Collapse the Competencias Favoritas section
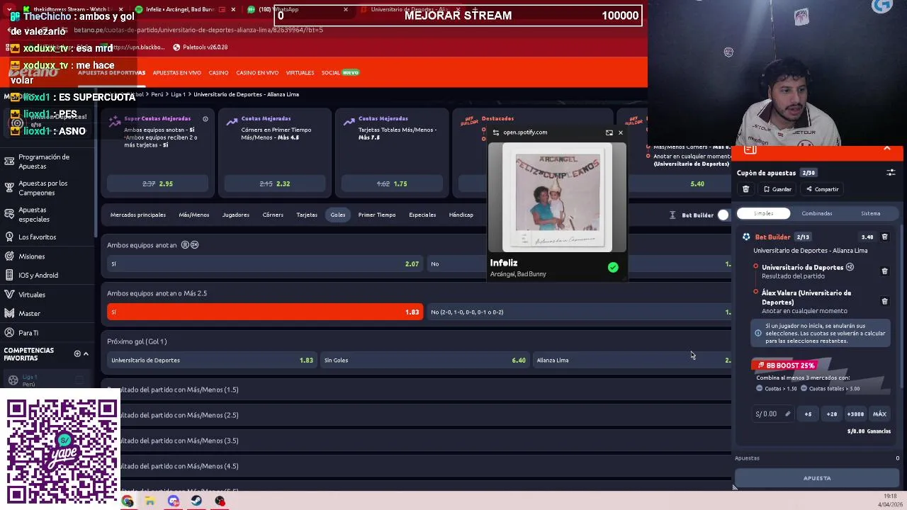907x510 pixels. (x=86, y=353)
